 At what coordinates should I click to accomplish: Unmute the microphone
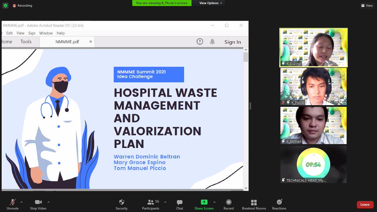click(13, 204)
